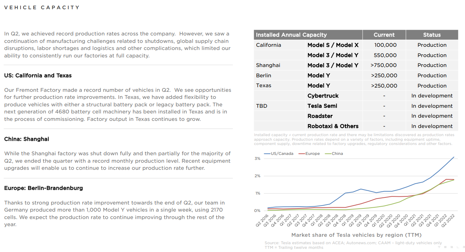Image resolution: width=465 pixels, height=252 pixels.
Task: Click the paragraph starting 'Our Fremont Factory'
Action: (x=118, y=105)
